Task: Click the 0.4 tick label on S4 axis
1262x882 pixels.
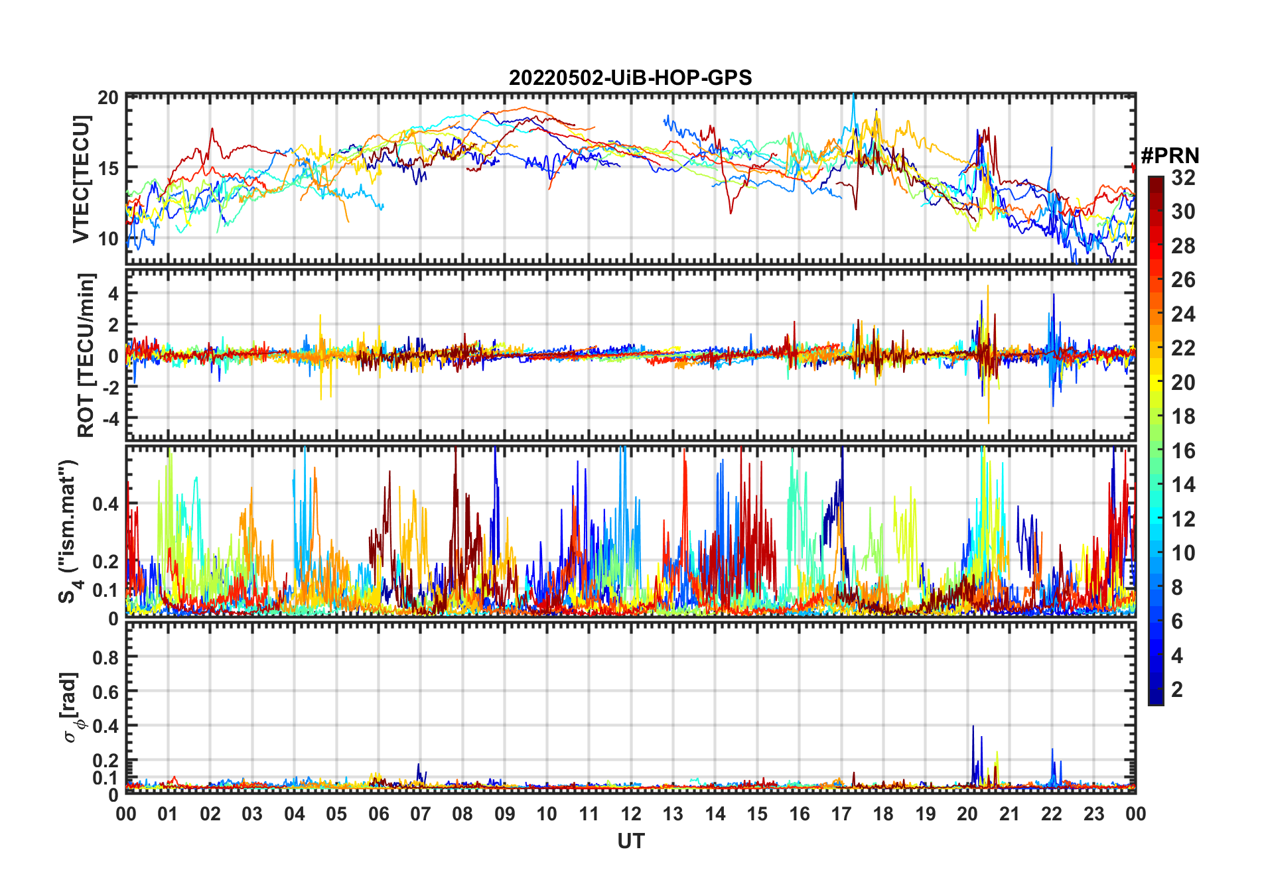Action: pyautogui.click(x=106, y=504)
